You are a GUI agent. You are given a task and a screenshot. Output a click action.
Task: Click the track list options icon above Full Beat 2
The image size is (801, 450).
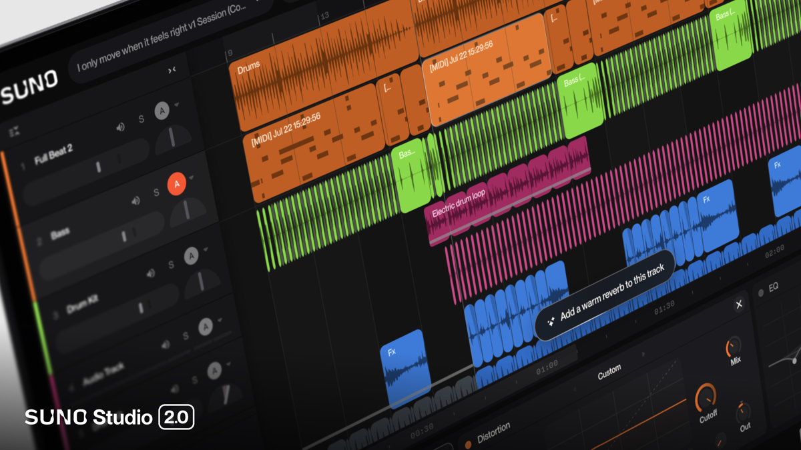pos(14,132)
